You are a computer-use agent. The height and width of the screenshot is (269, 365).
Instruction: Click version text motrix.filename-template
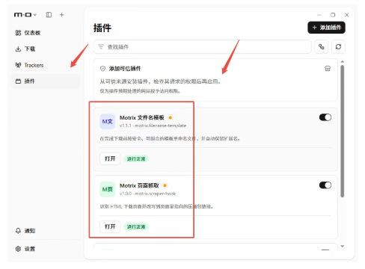(x=153, y=126)
